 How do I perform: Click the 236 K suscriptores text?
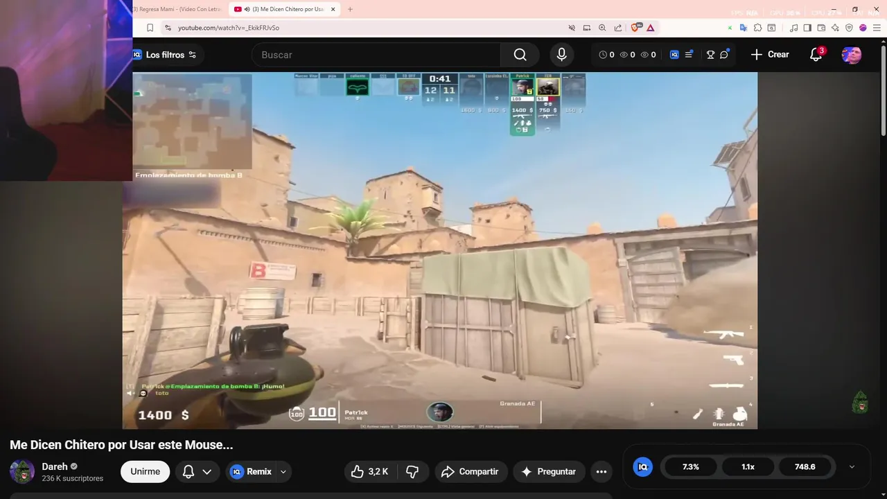(x=72, y=478)
